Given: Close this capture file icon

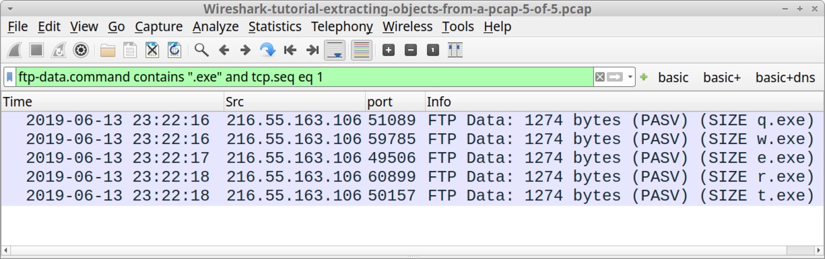Looking at the screenshot, I should point(152,50).
